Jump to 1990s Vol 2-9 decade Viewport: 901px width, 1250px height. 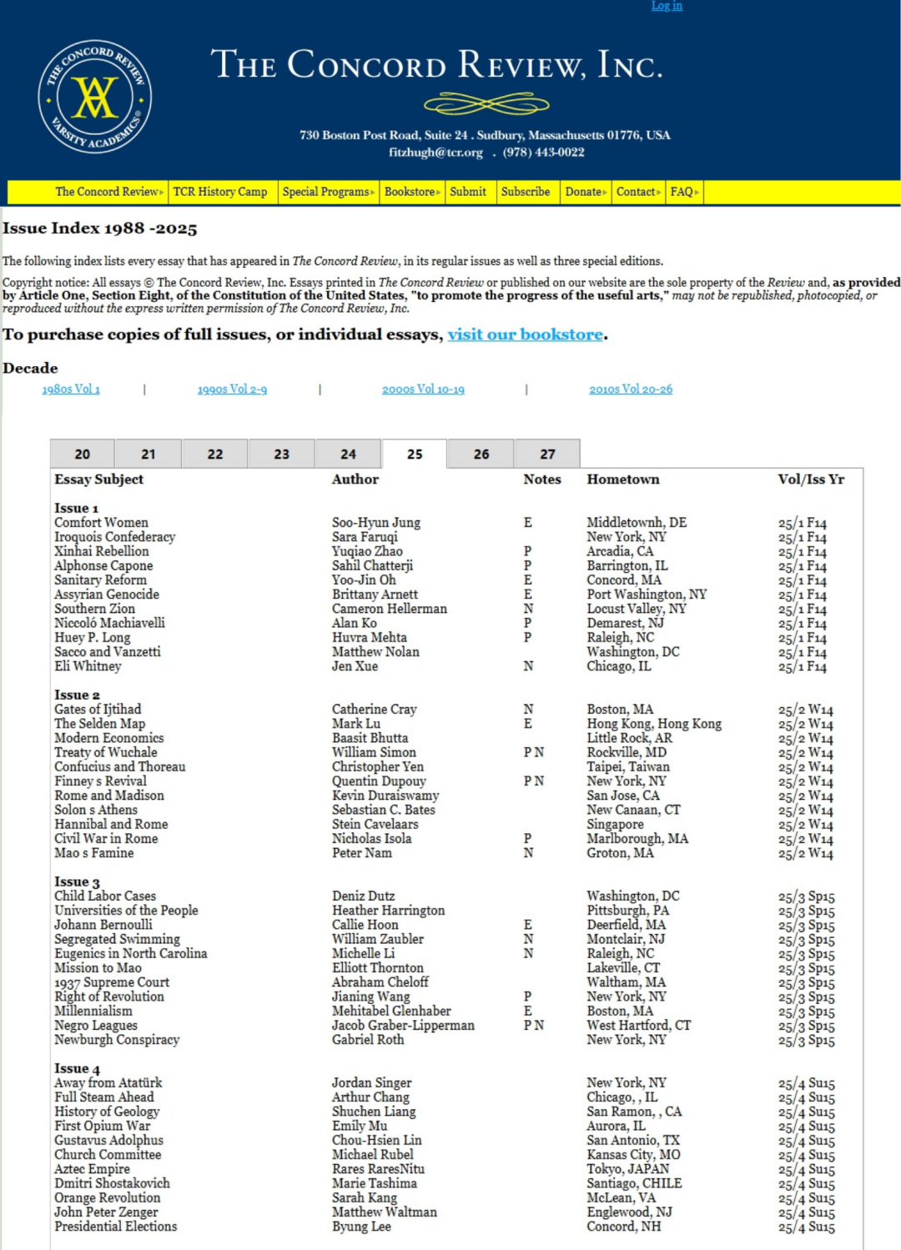tap(232, 389)
